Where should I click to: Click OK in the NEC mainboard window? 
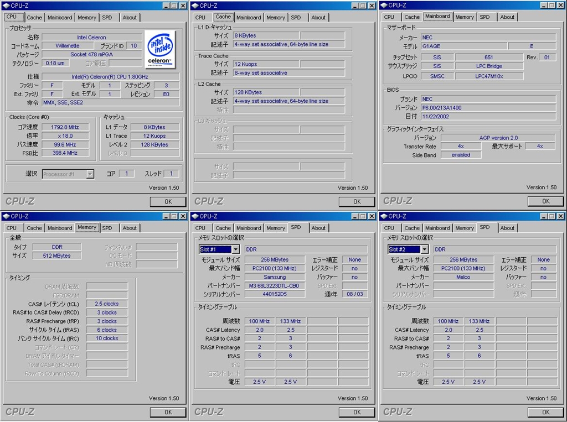(x=545, y=201)
